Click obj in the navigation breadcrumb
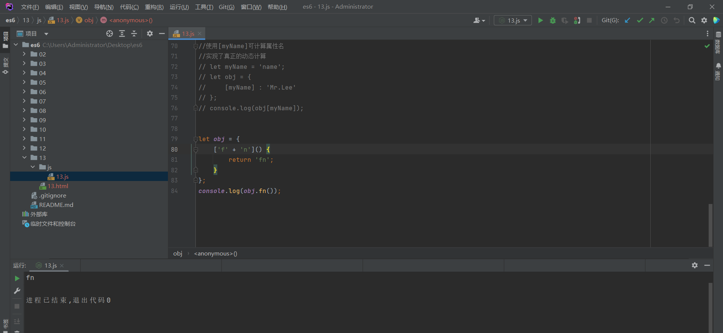This screenshot has width=723, height=333. (x=89, y=20)
